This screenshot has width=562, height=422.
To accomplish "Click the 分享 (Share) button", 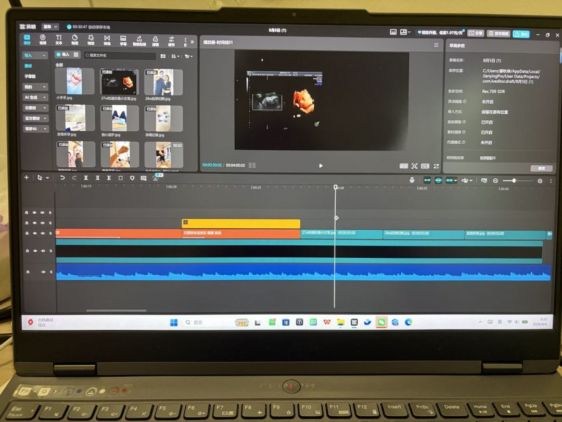I will (476, 33).
